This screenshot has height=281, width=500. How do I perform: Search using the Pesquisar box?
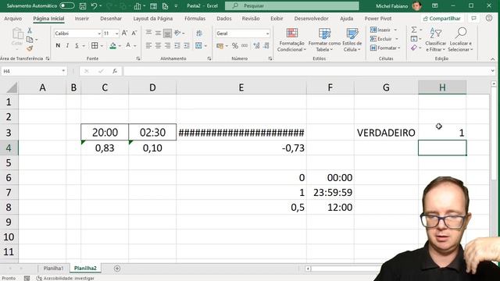[x=291, y=5]
